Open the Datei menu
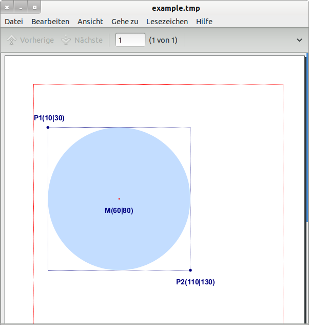 pos(14,22)
